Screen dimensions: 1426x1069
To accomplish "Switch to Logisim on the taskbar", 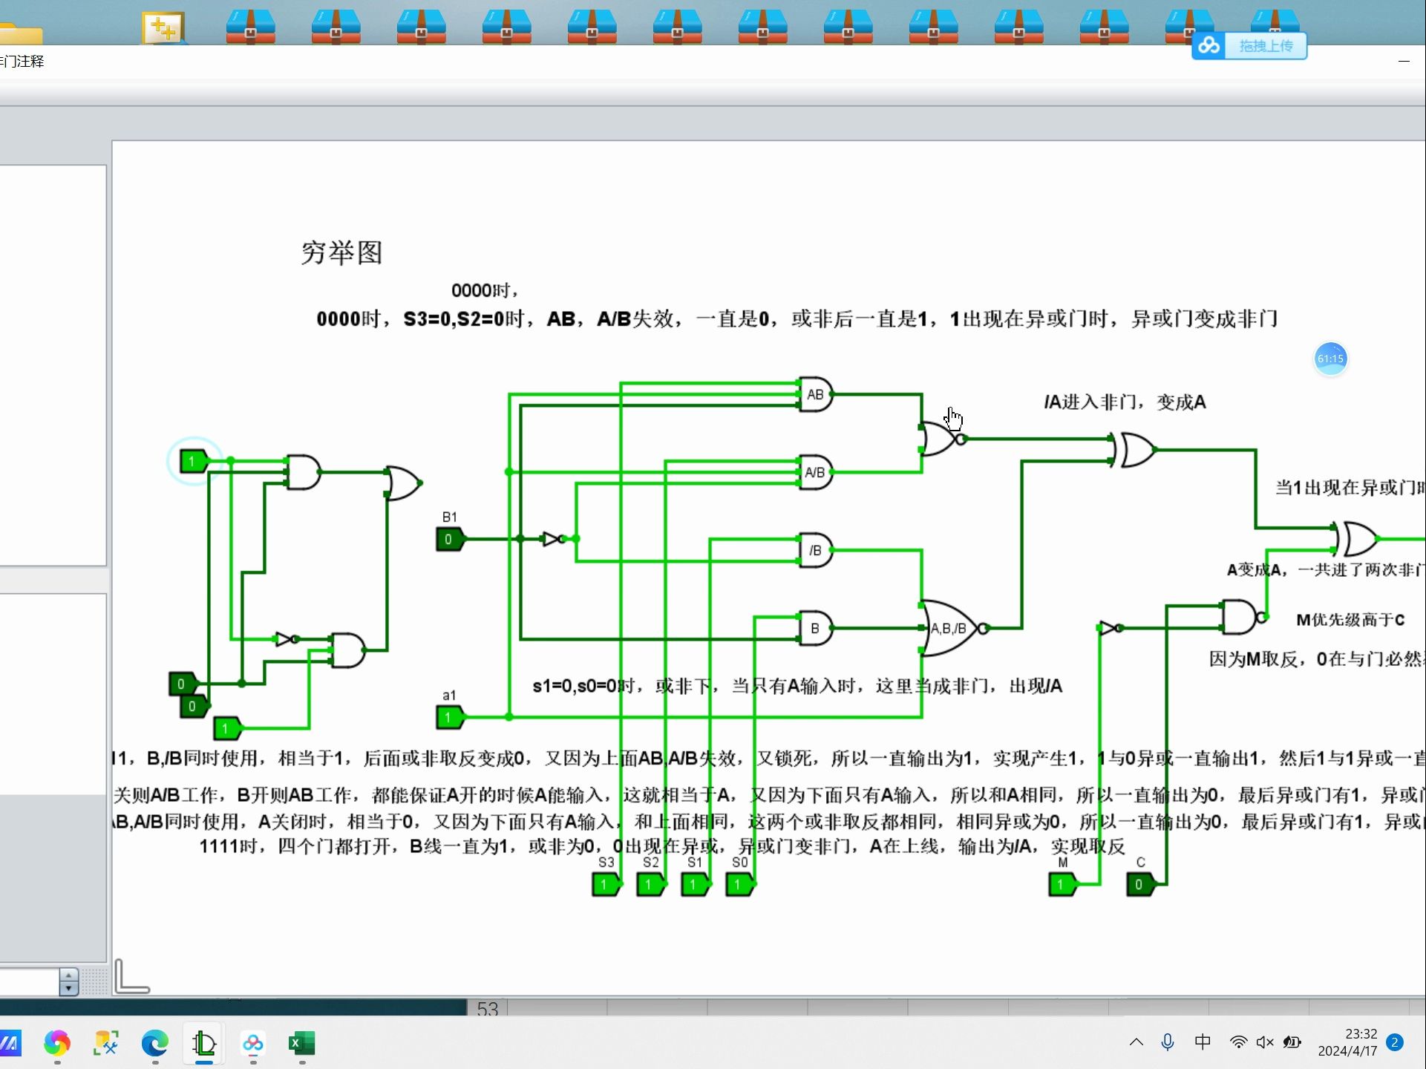I will [x=203, y=1044].
